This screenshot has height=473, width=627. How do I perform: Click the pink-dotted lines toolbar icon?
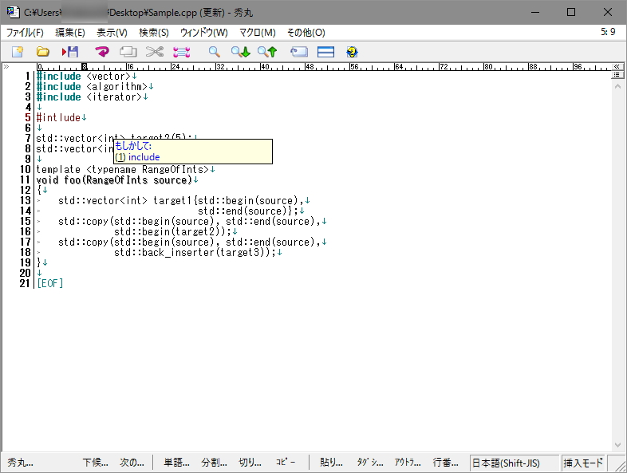point(182,52)
